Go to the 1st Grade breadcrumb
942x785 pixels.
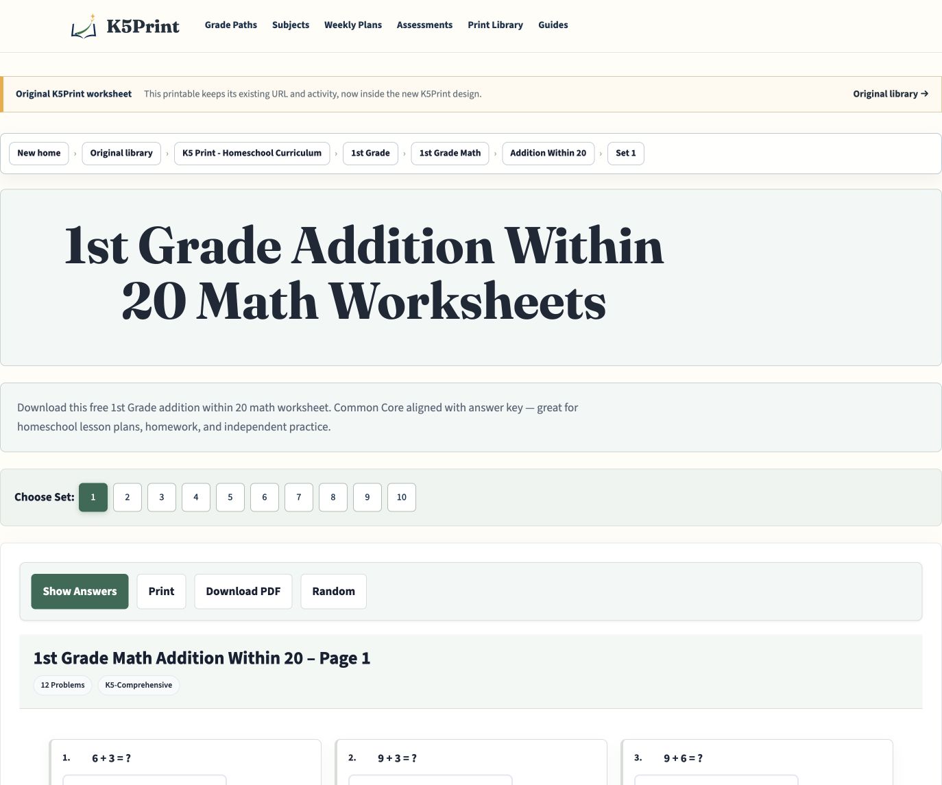pos(370,154)
